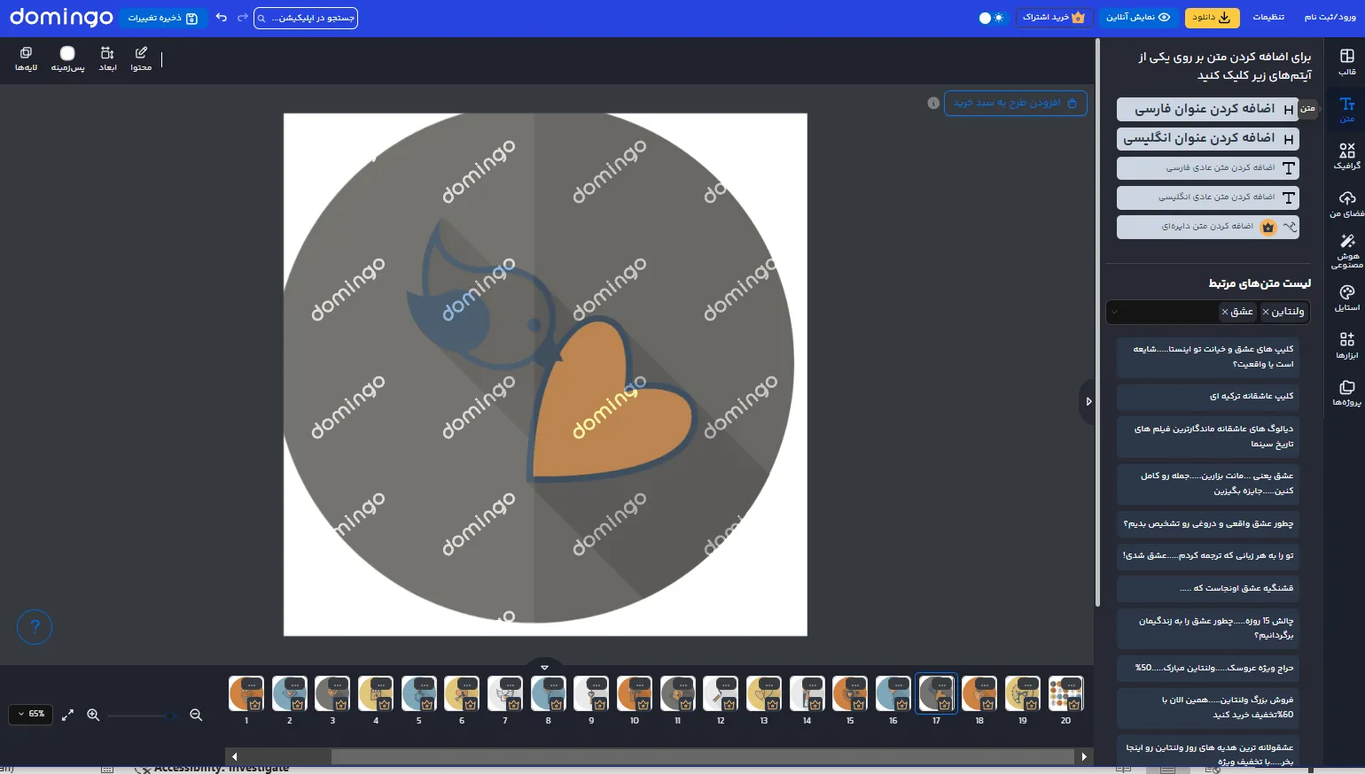Click the crown icon on page 1 thumbnail
The height and width of the screenshot is (774, 1365).
tap(254, 705)
